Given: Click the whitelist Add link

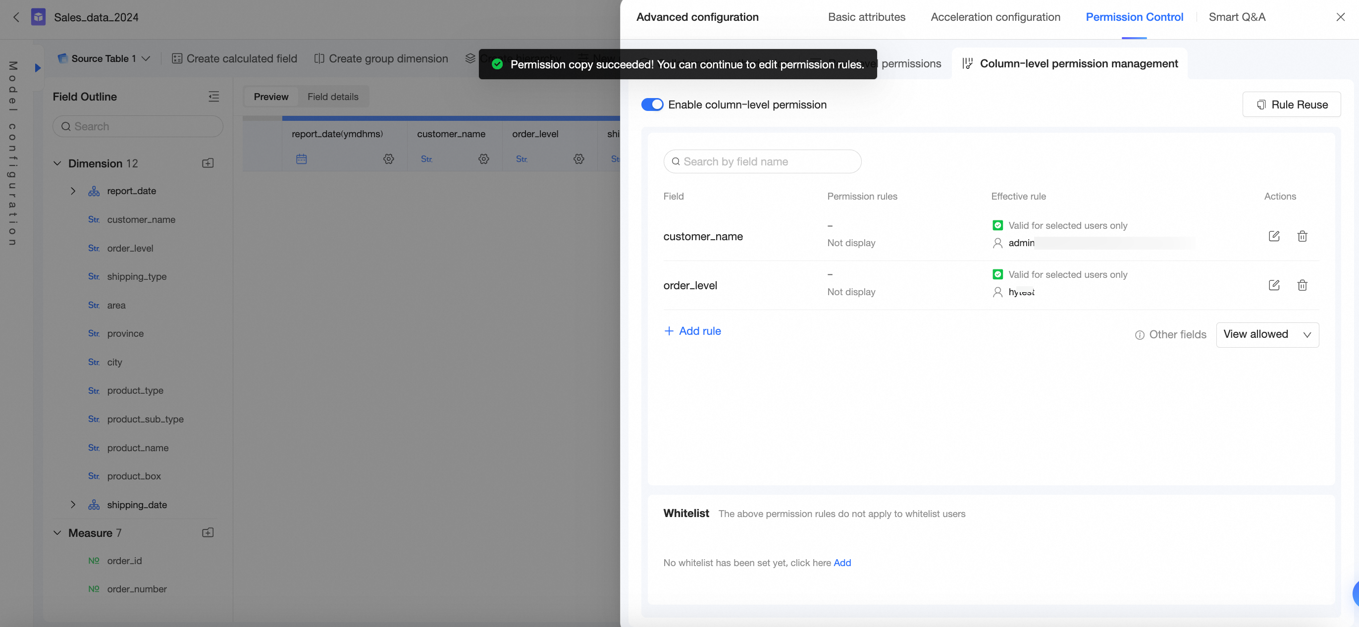Looking at the screenshot, I should (x=842, y=563).
